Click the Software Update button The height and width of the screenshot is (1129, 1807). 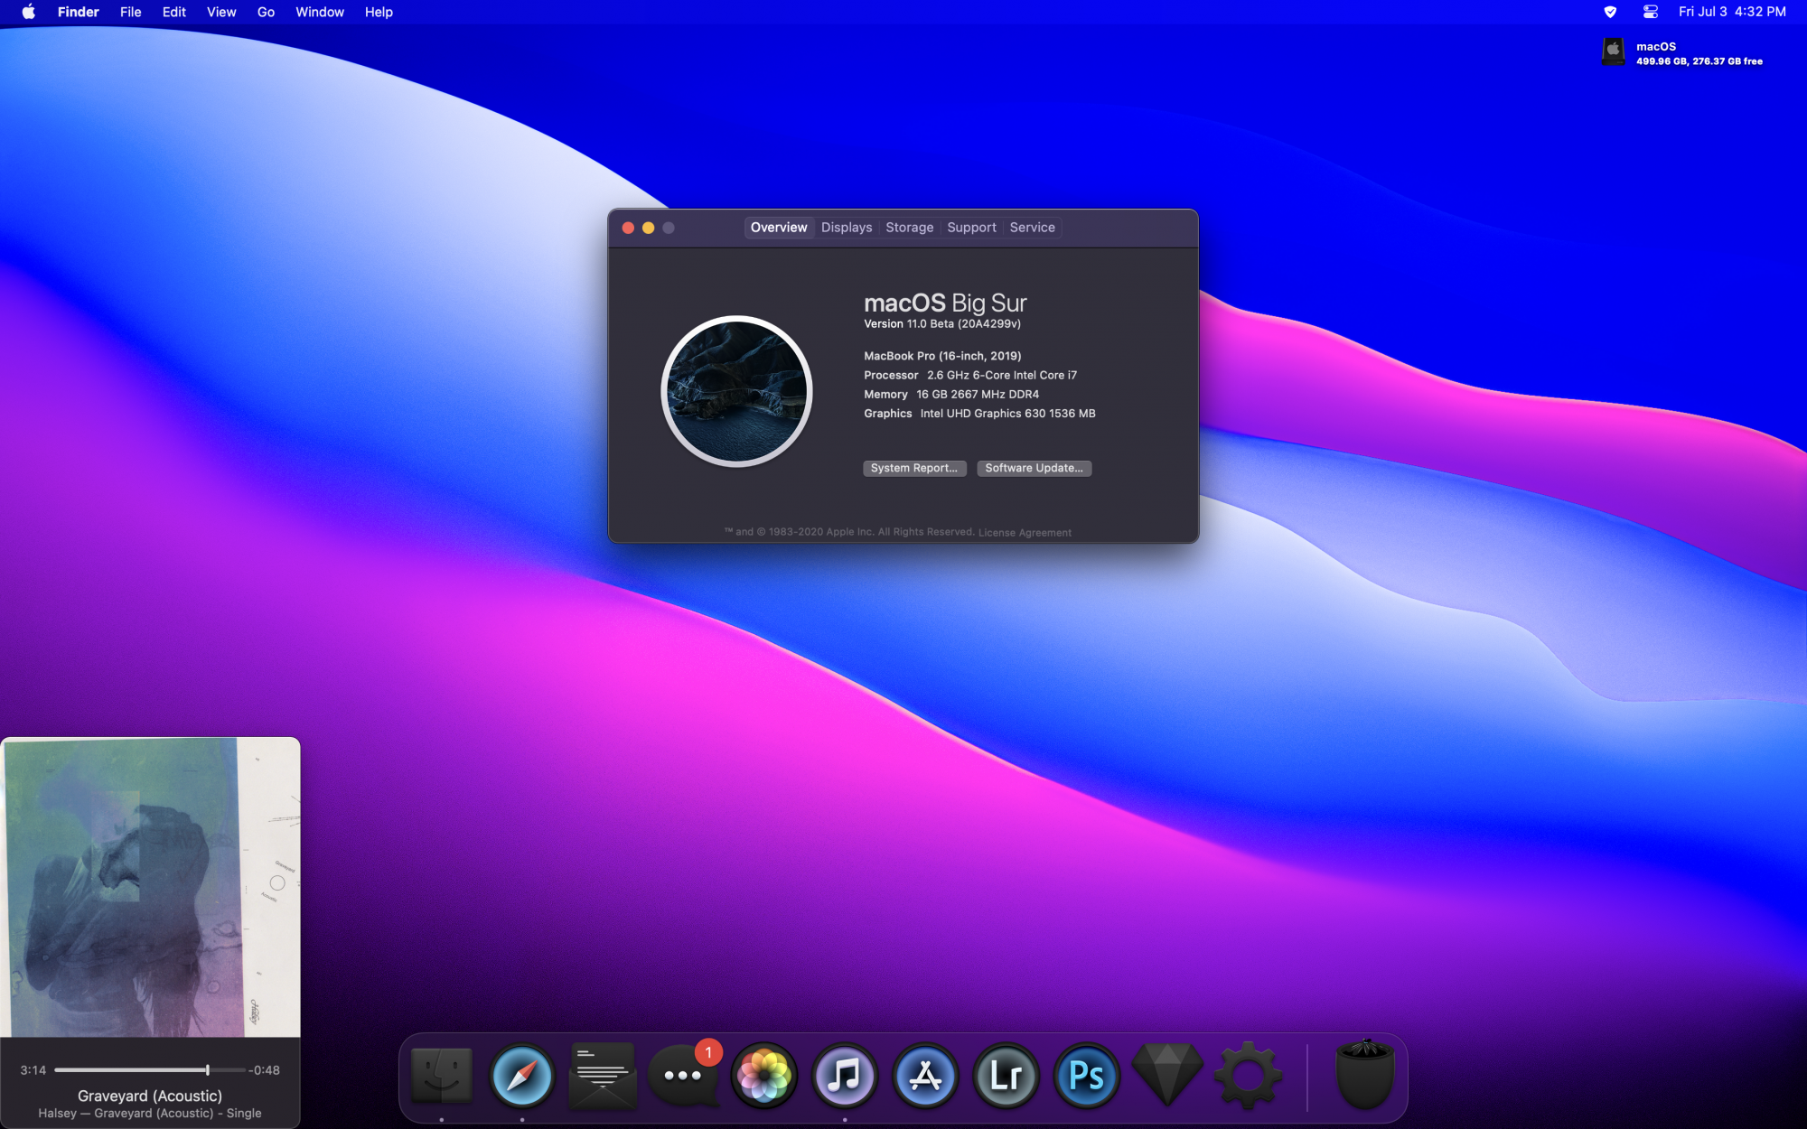click(x=1034, y=468)
